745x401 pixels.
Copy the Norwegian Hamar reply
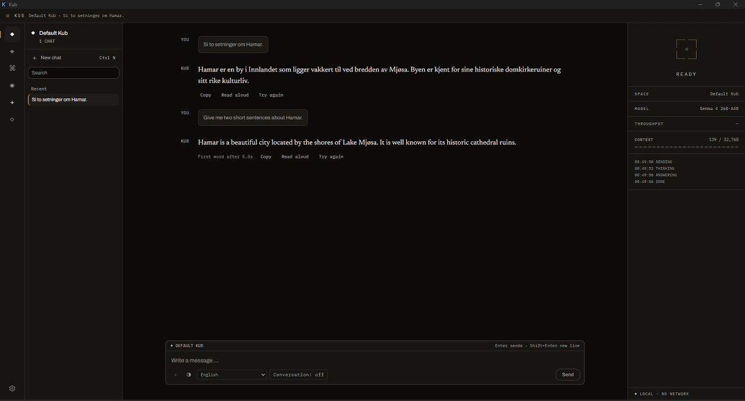[206, 95]
